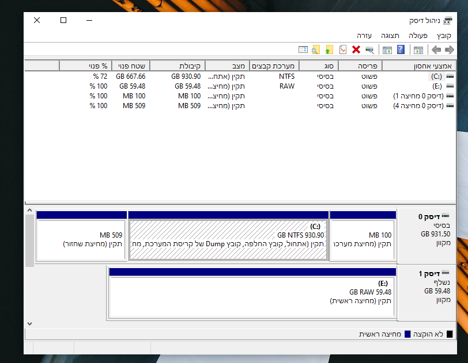
Task: Click the up-level folder icon in the toolbar
Action: tap(328, 48)
